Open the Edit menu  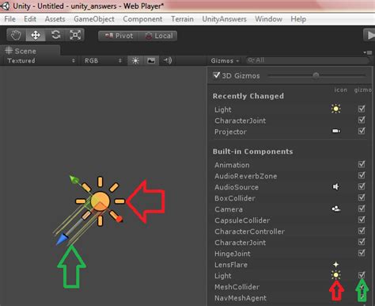[30, 19]
